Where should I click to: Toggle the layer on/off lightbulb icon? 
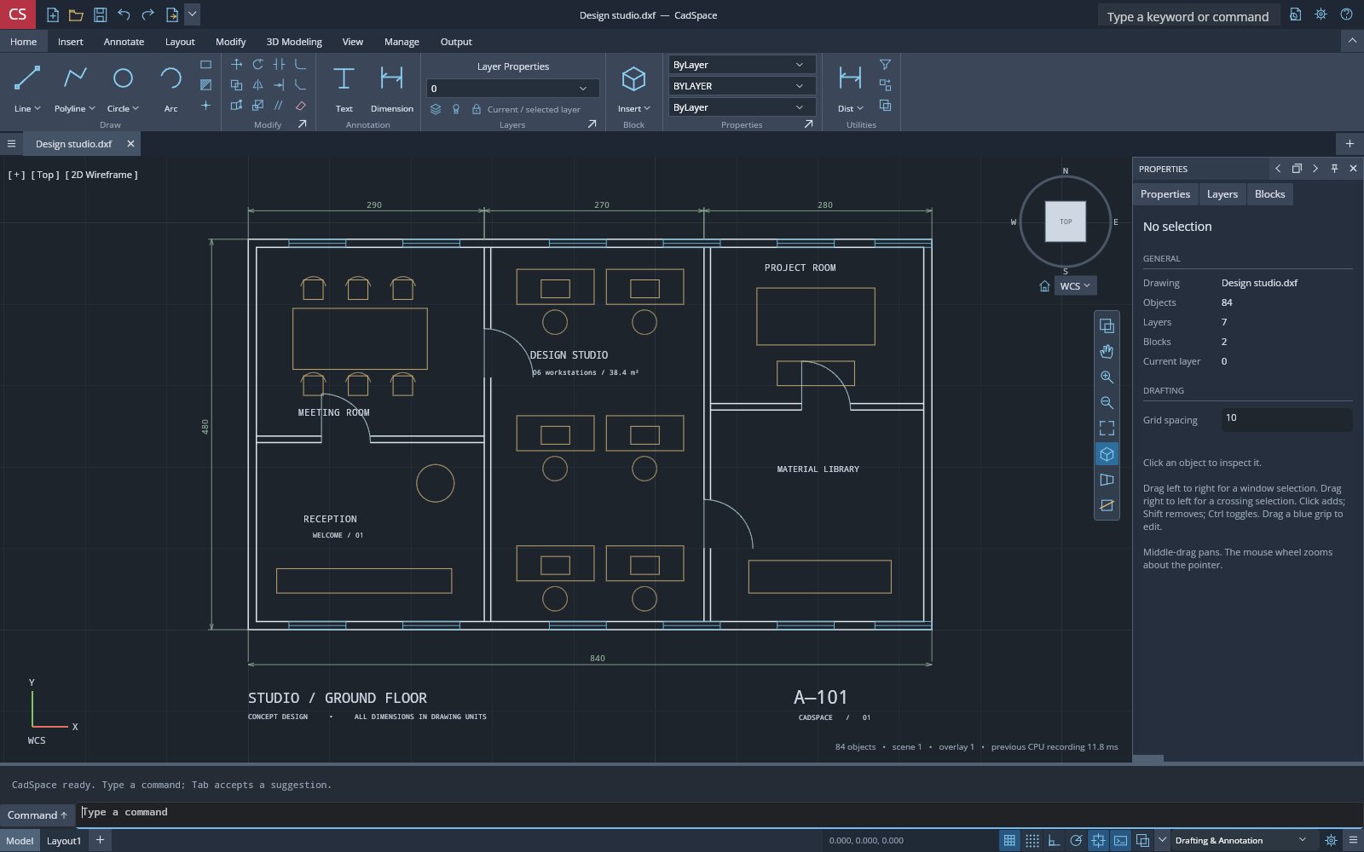[456, 109]
